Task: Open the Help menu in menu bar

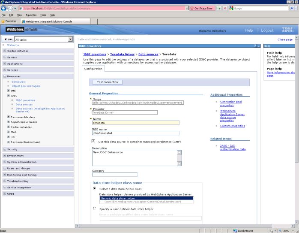Action: coord(52,15)
